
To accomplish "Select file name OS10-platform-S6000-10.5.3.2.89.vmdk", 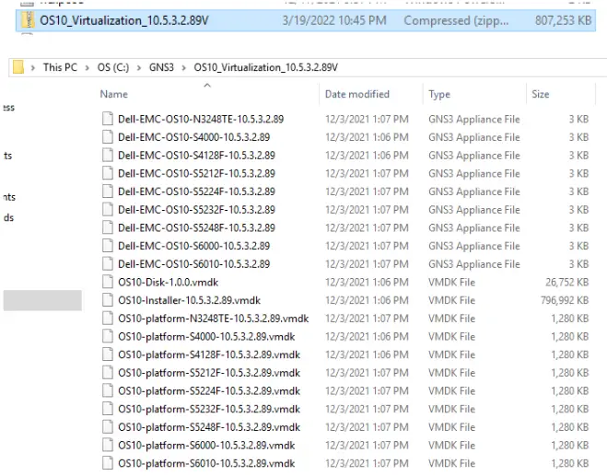I will click(x=206, y=446).
